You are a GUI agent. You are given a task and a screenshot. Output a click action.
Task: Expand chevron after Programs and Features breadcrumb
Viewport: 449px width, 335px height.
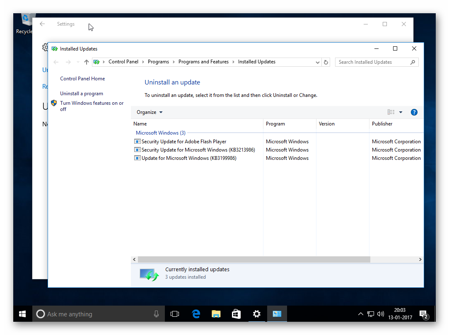click(x=233, y=62)
